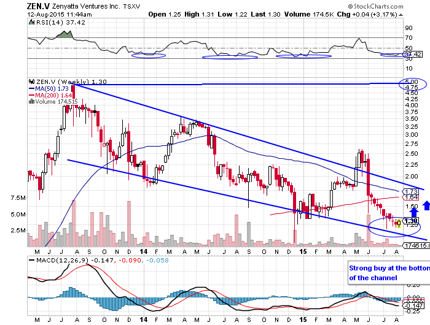Click the 70 level on the RSI axis
430x325 pixels.
tap(408, 38)
